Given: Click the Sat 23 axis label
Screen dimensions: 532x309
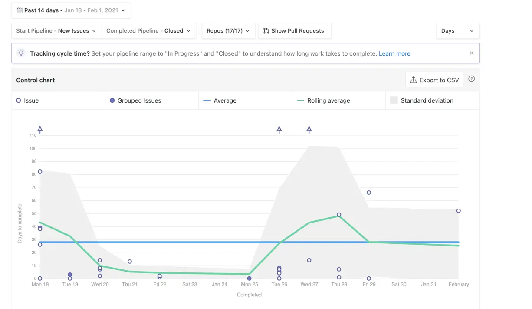Looking at the screenshot, I should 190,284.
